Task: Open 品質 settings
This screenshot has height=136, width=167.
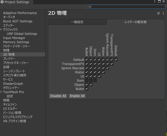Action: (x=6, y=67)
